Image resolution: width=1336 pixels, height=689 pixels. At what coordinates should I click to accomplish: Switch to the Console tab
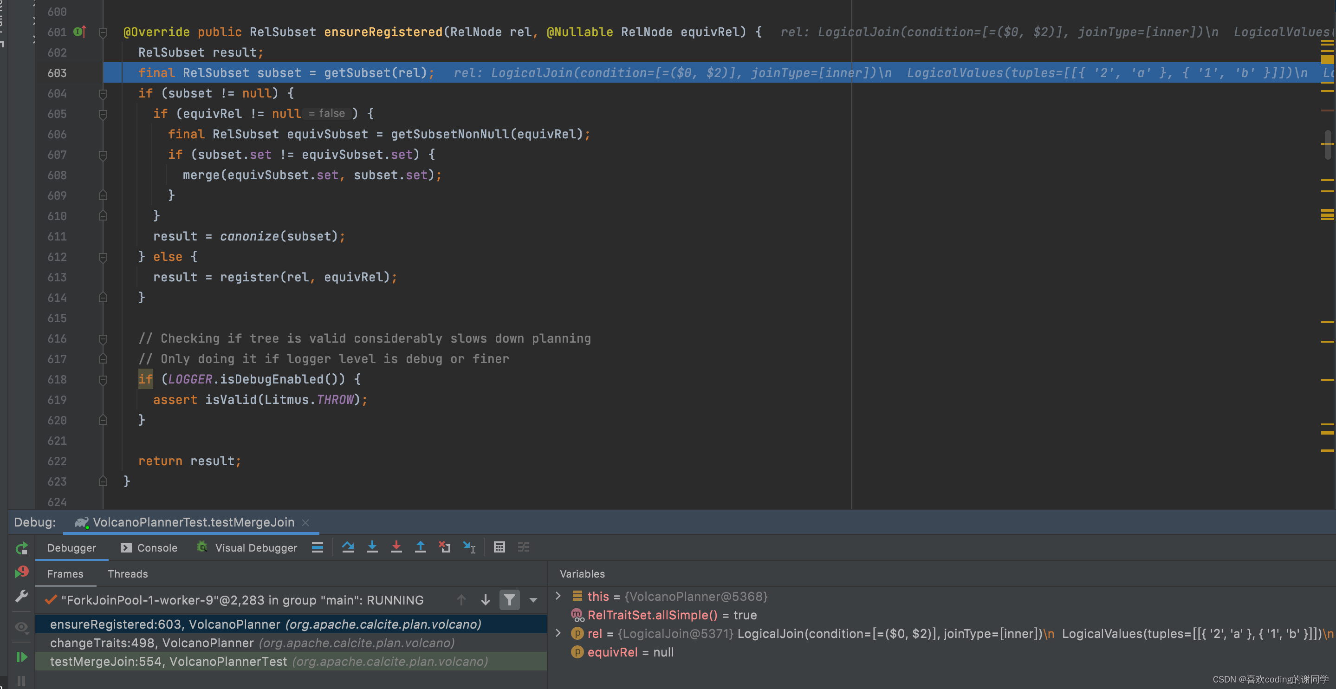coord(149,548)
